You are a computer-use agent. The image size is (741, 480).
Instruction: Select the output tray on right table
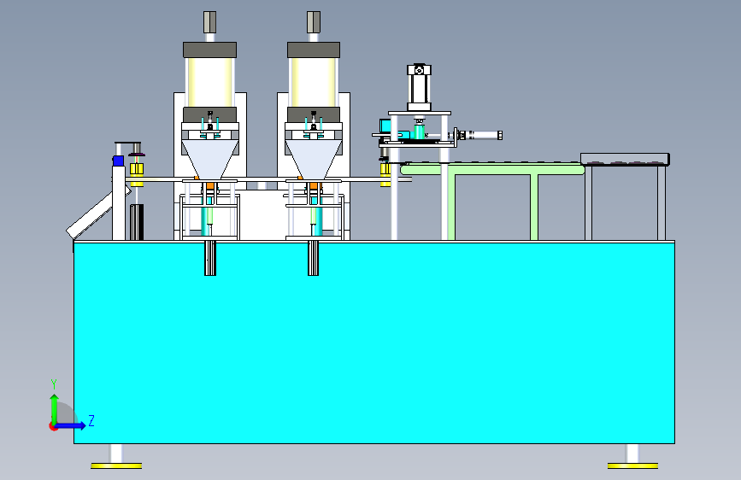(x=625, y=159)
